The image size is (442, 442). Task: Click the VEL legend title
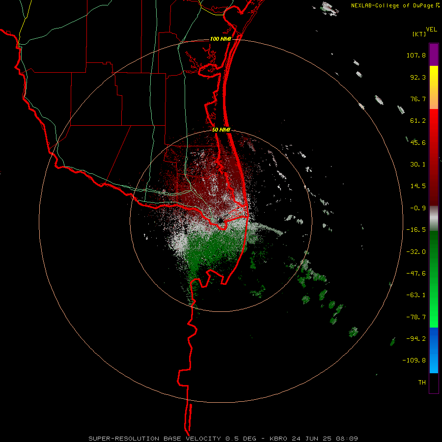point(431,29)
